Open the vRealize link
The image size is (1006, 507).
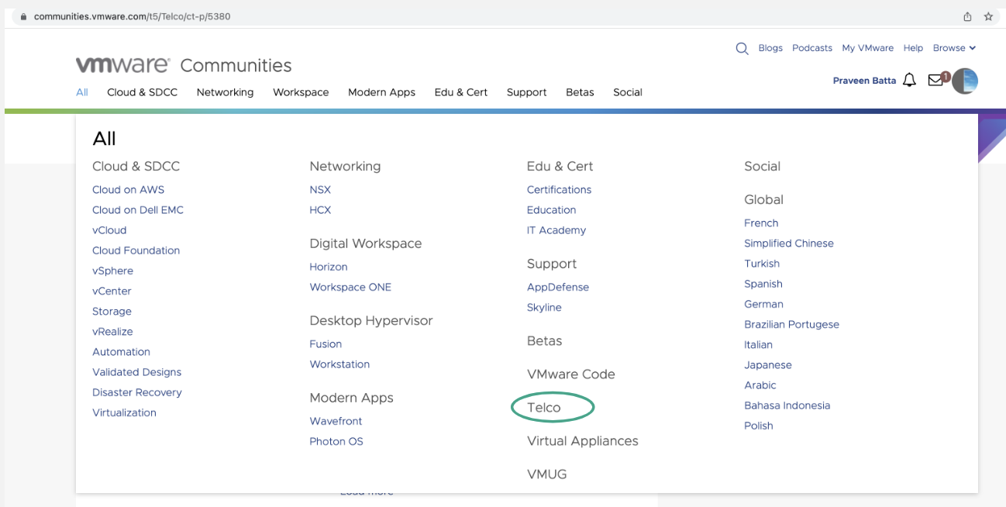[112, 331]
